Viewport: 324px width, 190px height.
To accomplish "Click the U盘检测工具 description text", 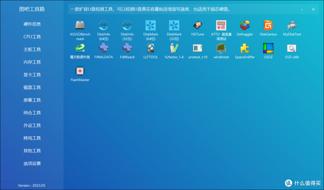I will click(151, 9).
